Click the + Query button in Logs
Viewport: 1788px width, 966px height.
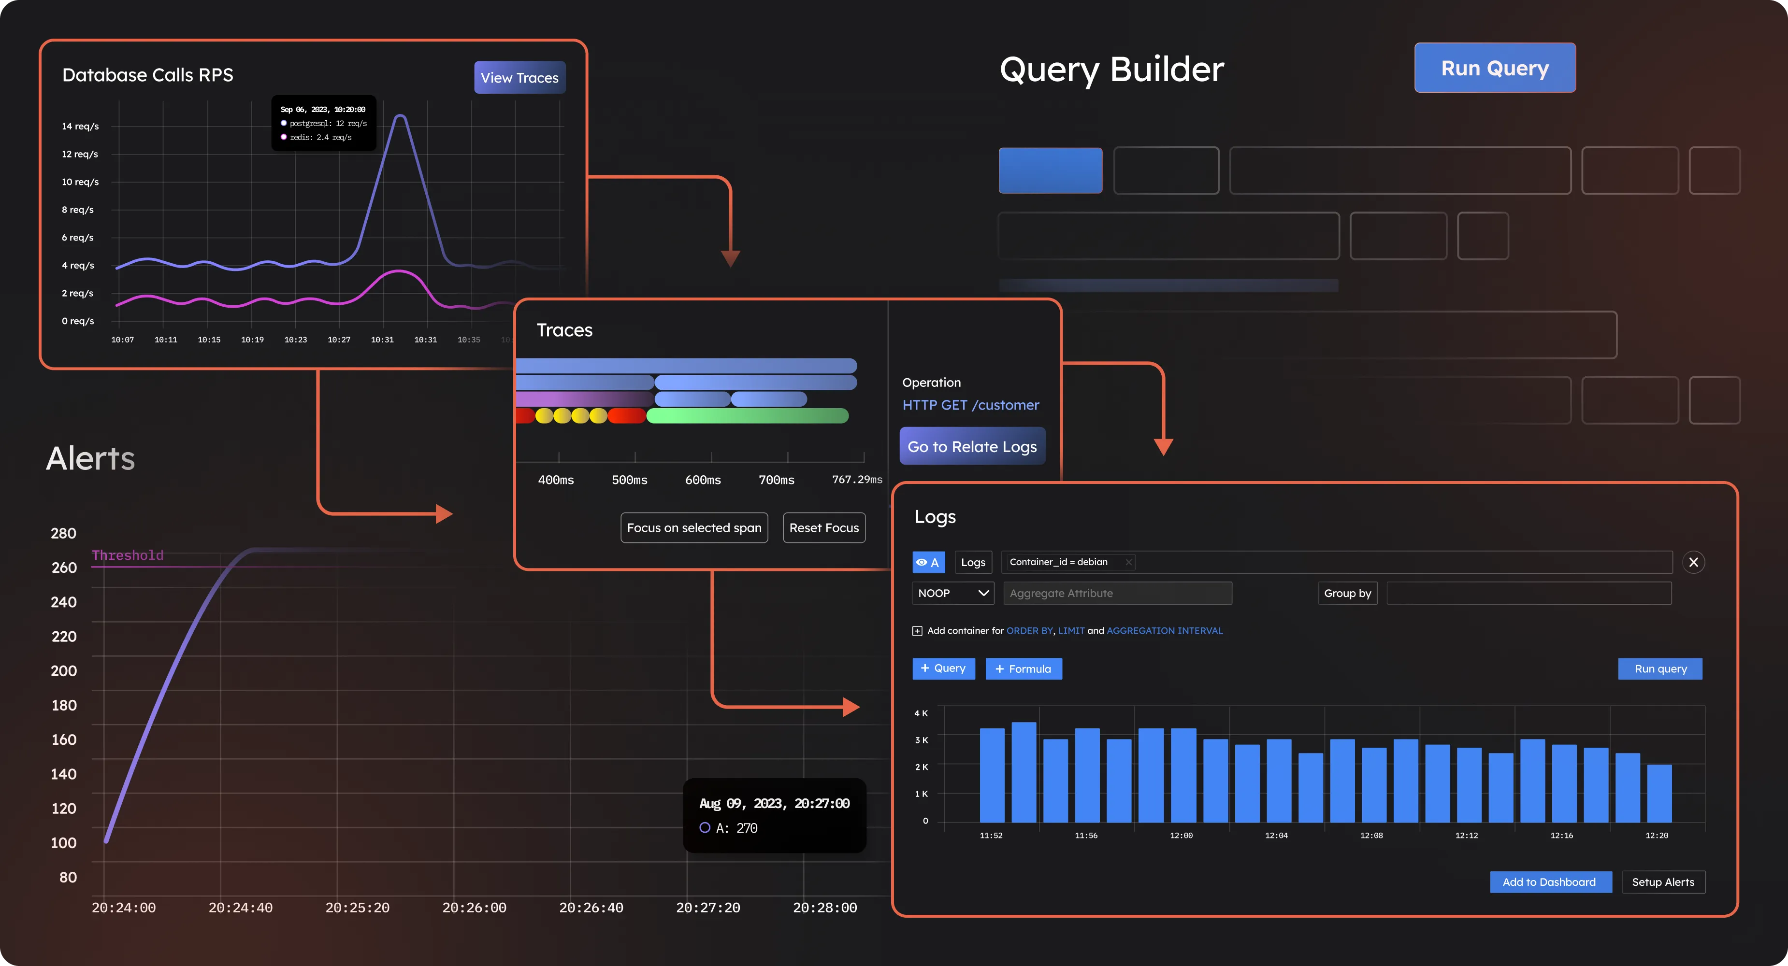943,668
